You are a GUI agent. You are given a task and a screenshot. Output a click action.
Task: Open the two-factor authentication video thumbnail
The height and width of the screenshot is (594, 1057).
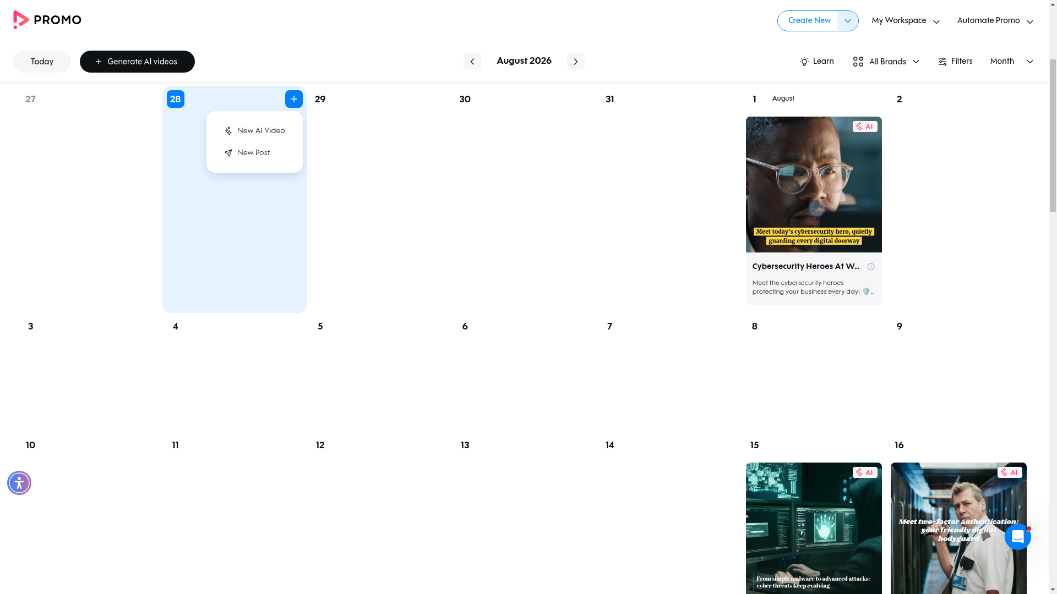pyautogui.click(x=958, y=528)
